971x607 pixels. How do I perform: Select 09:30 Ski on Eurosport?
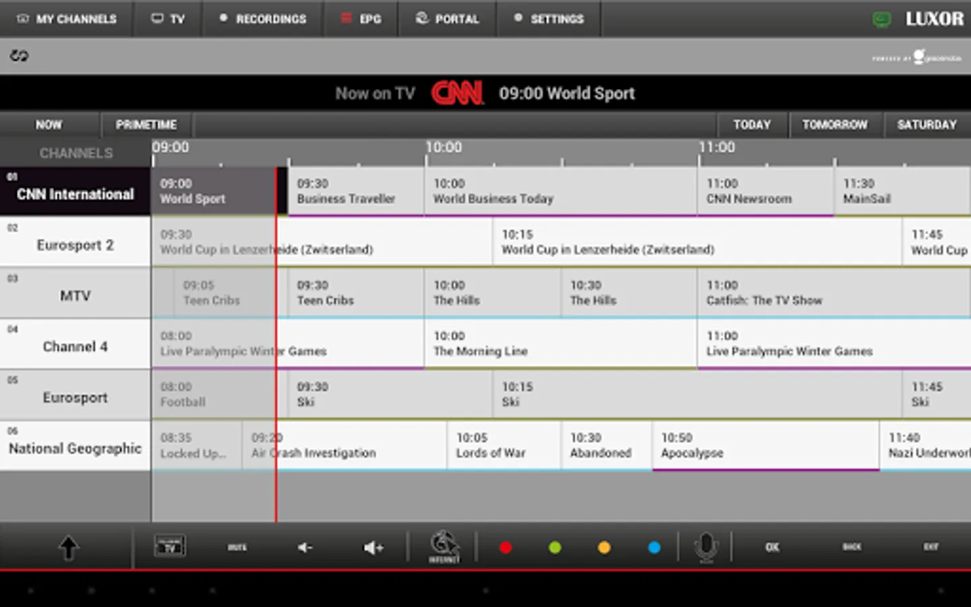click(390, 395)
